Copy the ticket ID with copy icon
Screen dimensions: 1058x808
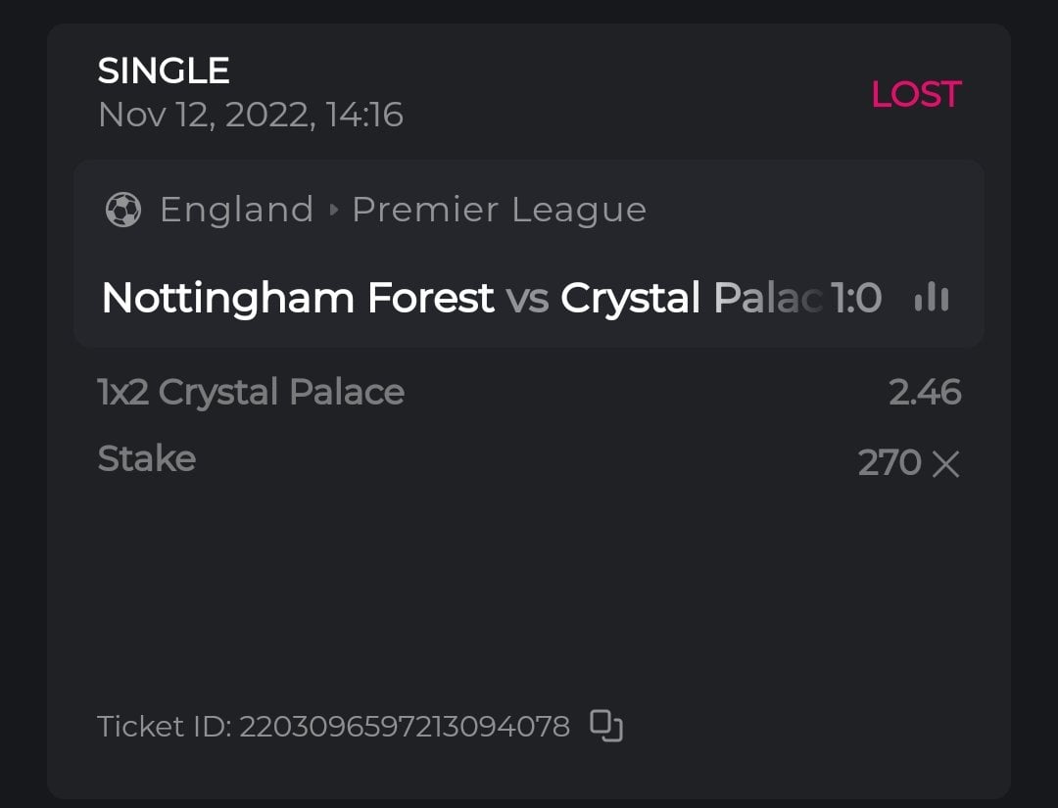606,726
